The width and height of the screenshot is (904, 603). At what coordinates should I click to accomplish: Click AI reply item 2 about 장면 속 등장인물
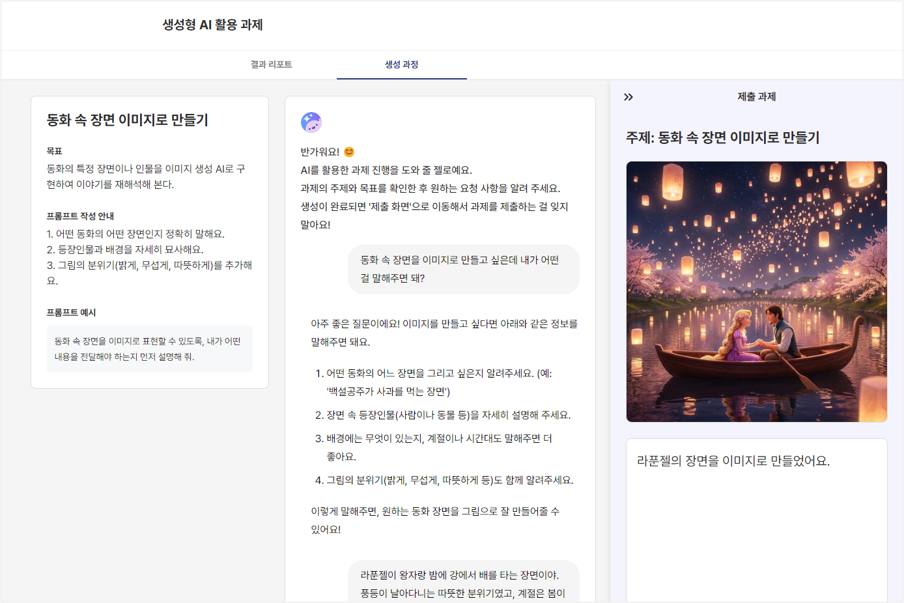pyautogui.click(x=443, y=415)
